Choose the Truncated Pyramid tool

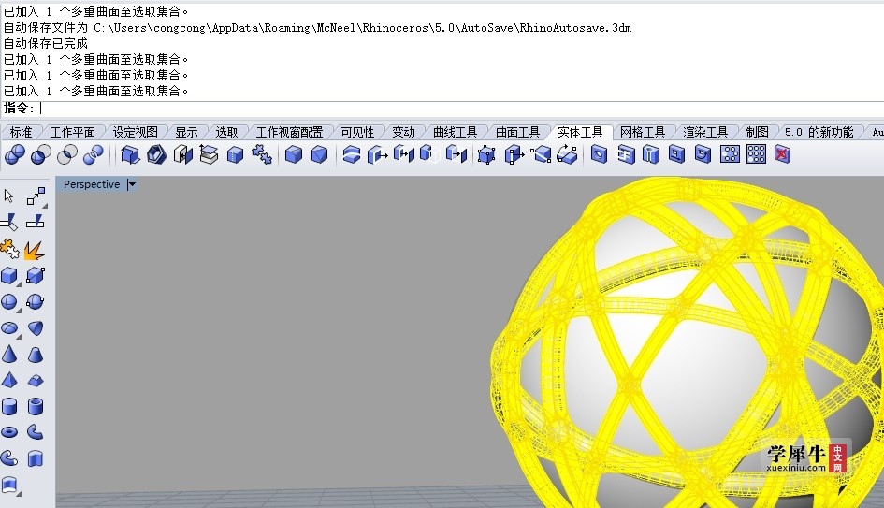(35, 381)
